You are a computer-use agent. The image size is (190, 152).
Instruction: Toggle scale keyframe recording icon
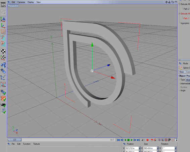coord(162,140)
